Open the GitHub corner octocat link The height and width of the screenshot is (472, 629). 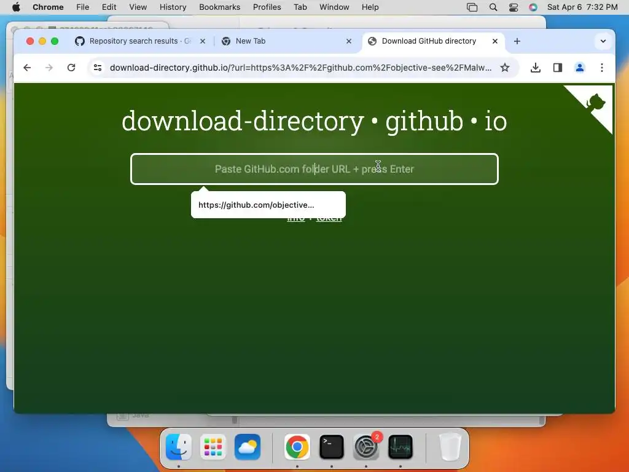point(595,103)
